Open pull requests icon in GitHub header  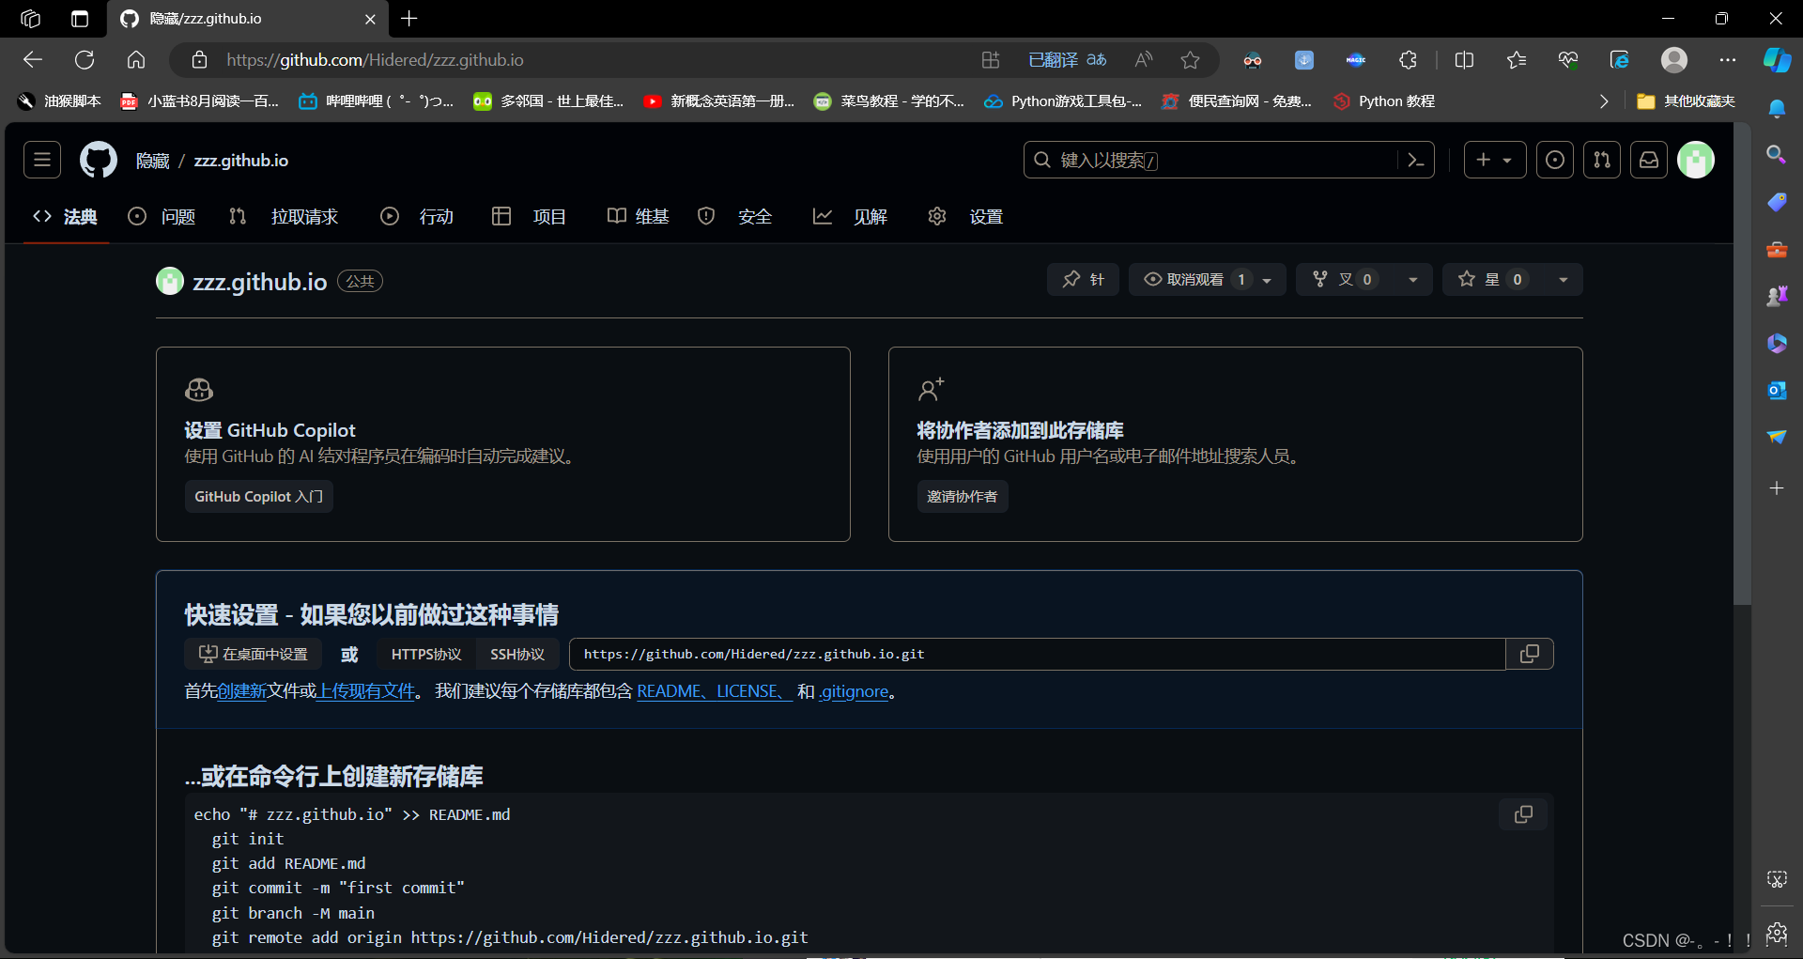click(1602, 160)
